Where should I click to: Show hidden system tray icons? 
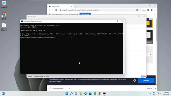pos(150,93)
